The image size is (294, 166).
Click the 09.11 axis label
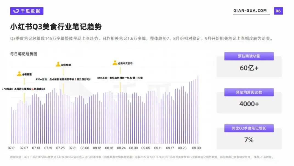[x=158, y=148]
